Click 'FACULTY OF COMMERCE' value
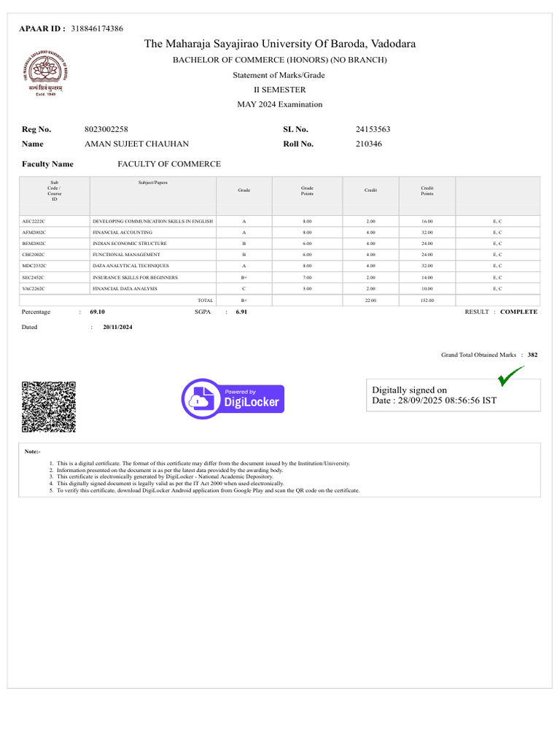Viewport: 560px width, 747px height. [169, 164]
